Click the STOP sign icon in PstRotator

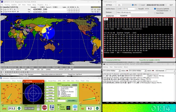[x=45, y=108]
